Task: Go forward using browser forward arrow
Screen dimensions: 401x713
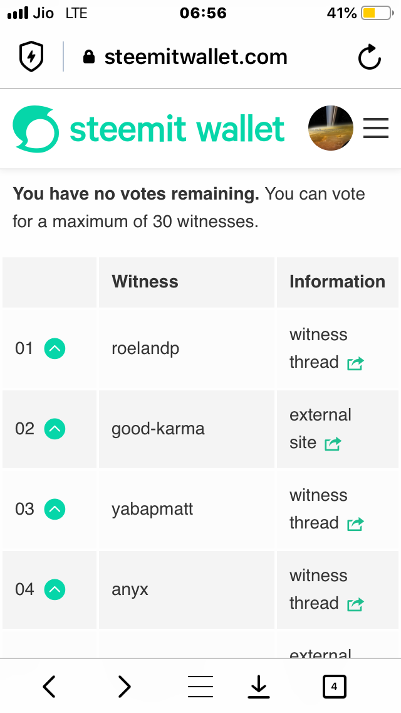Action: [125, 687]
